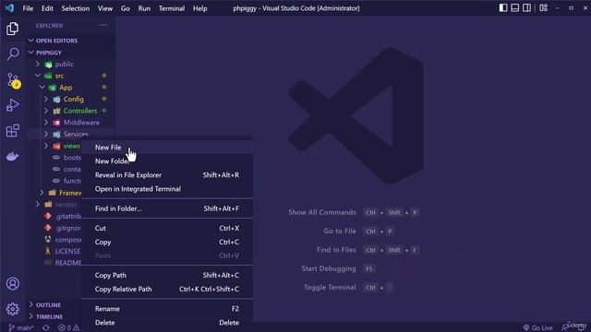Open the Go menu
This screenshot has height=332, width=591.
126,8
